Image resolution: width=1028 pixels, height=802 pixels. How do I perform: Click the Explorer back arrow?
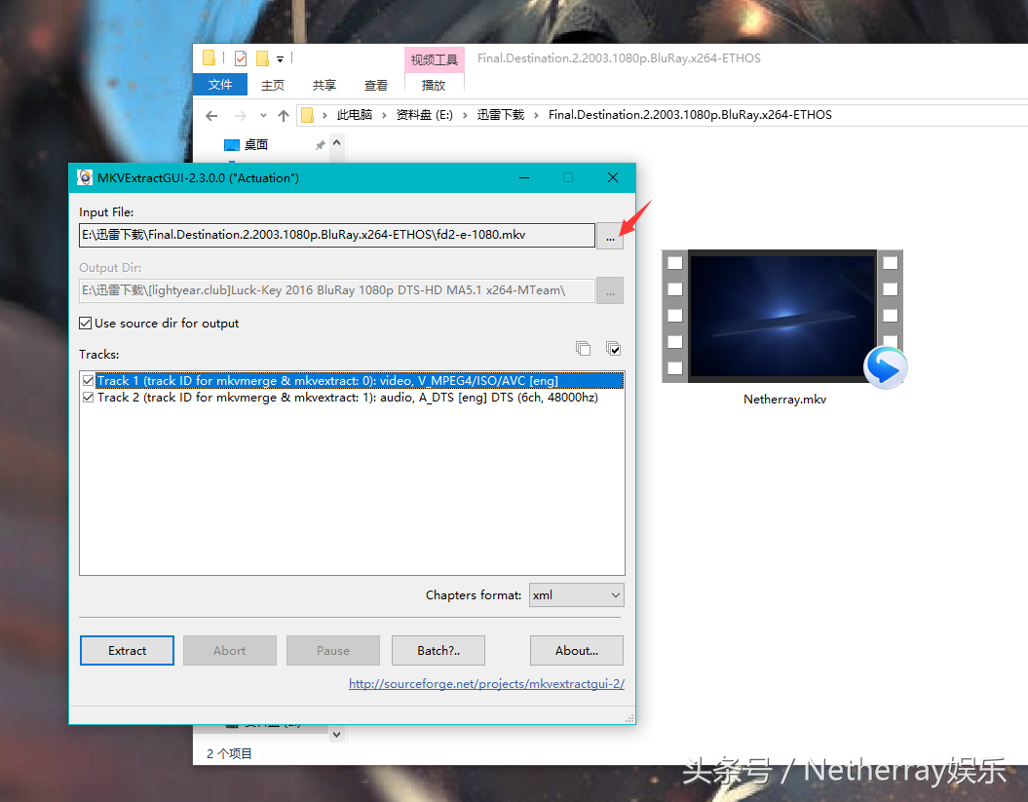point(211,115)
